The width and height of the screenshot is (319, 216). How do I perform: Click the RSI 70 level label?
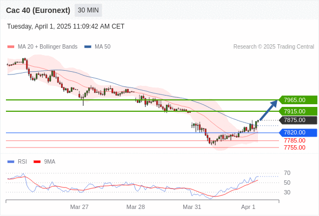click(287, 173)
